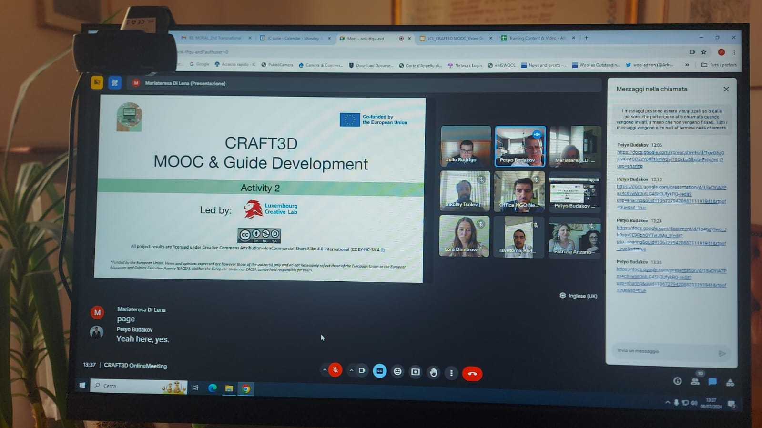This screenshot has width=762, height=428.
Task: Open News and events bookmark
Action: [x=544, y=65]
